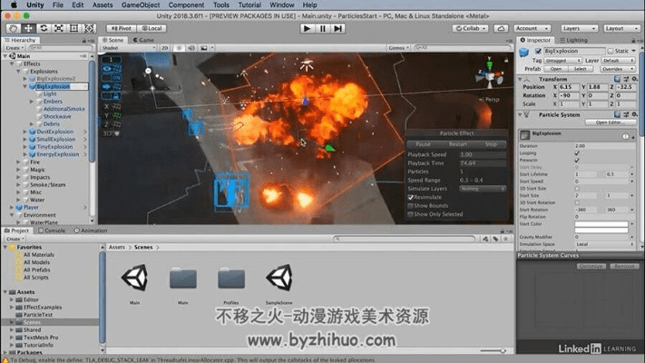Screen dimensions: 645x363
Task: Click the favorites star icon in Project
Action: [506, 239]
